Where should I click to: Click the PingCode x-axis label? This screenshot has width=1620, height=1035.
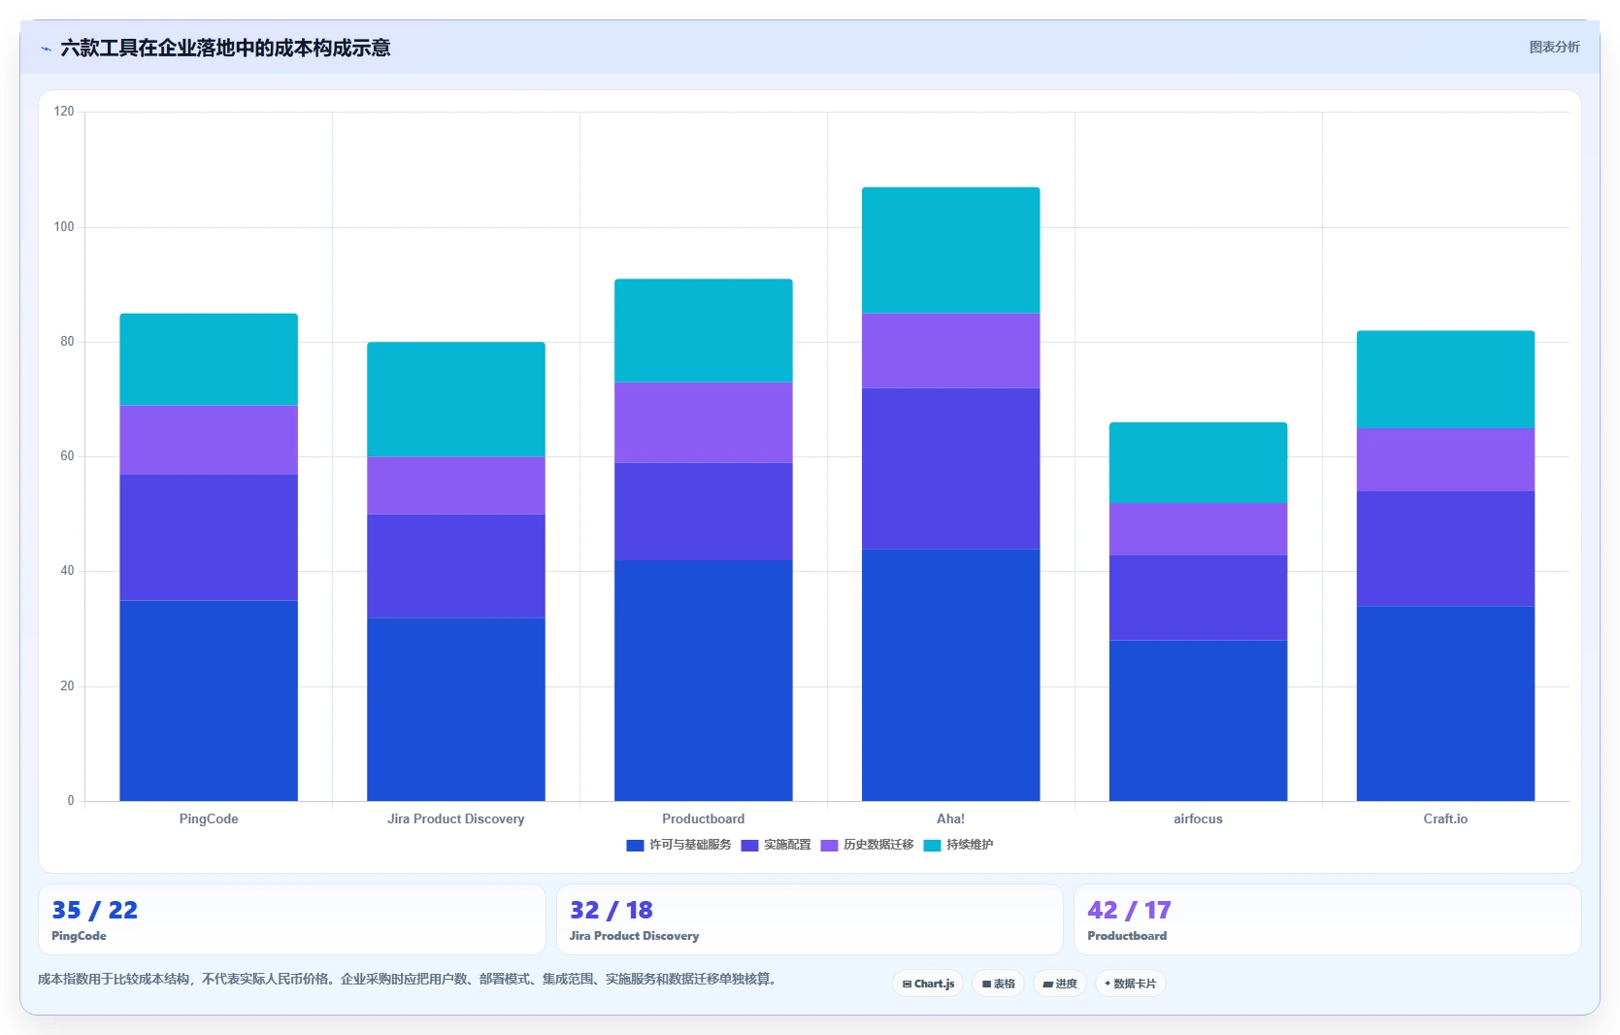(209, 818)
